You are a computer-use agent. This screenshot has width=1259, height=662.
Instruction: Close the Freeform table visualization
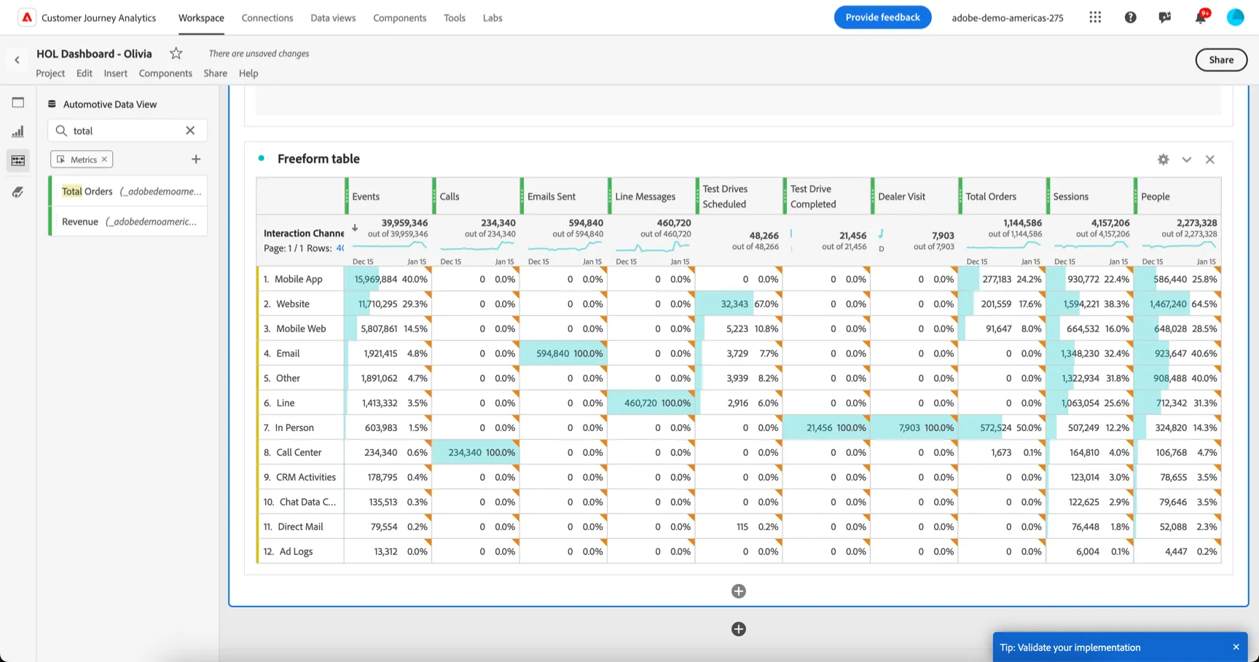coord(1210,159)
